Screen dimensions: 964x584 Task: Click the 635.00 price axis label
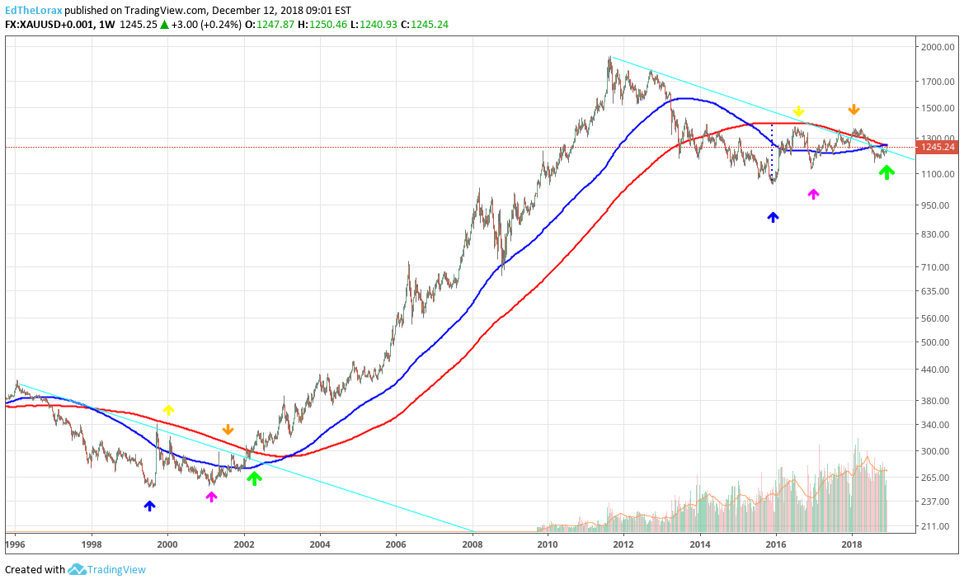[938, 291]
